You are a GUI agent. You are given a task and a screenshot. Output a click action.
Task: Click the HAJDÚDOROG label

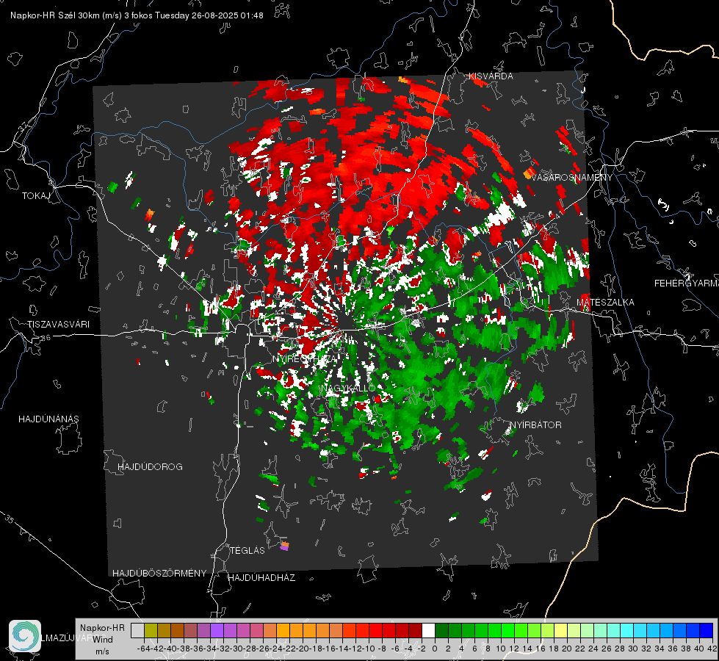coord(150,467)
